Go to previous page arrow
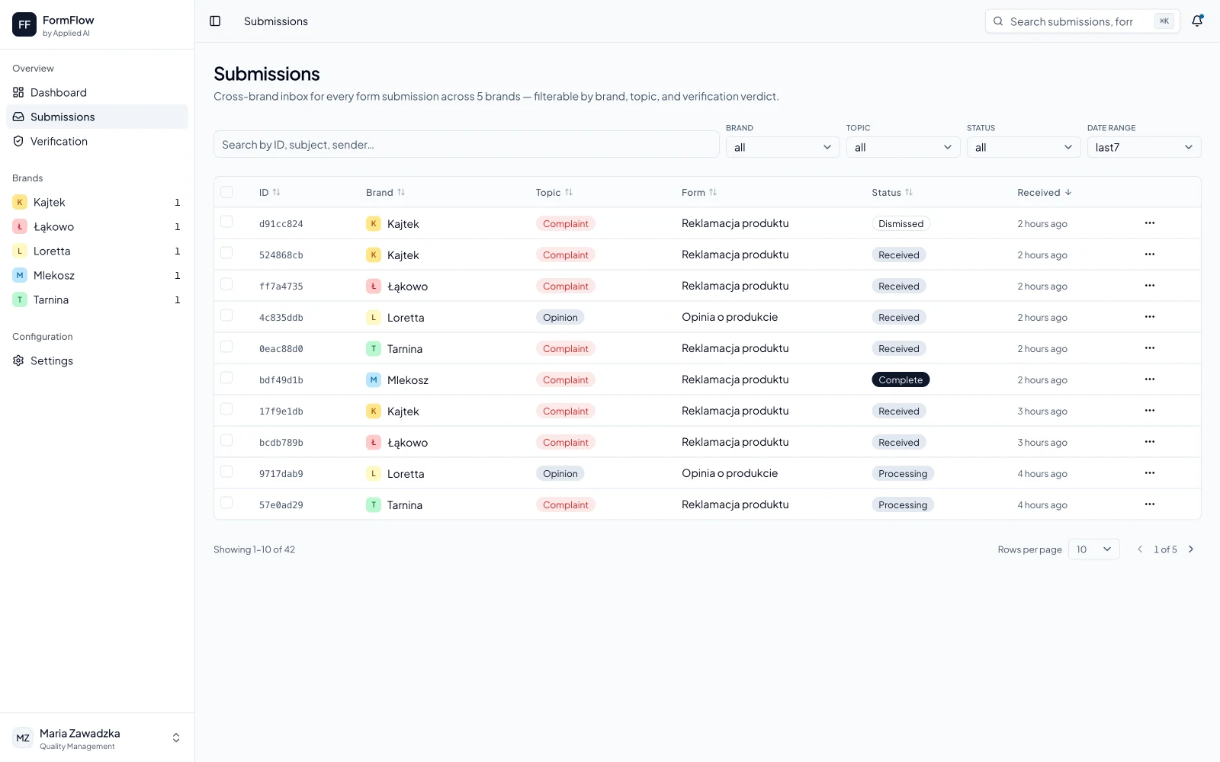Screen dimensions: 1220x762 point(1140,549)
